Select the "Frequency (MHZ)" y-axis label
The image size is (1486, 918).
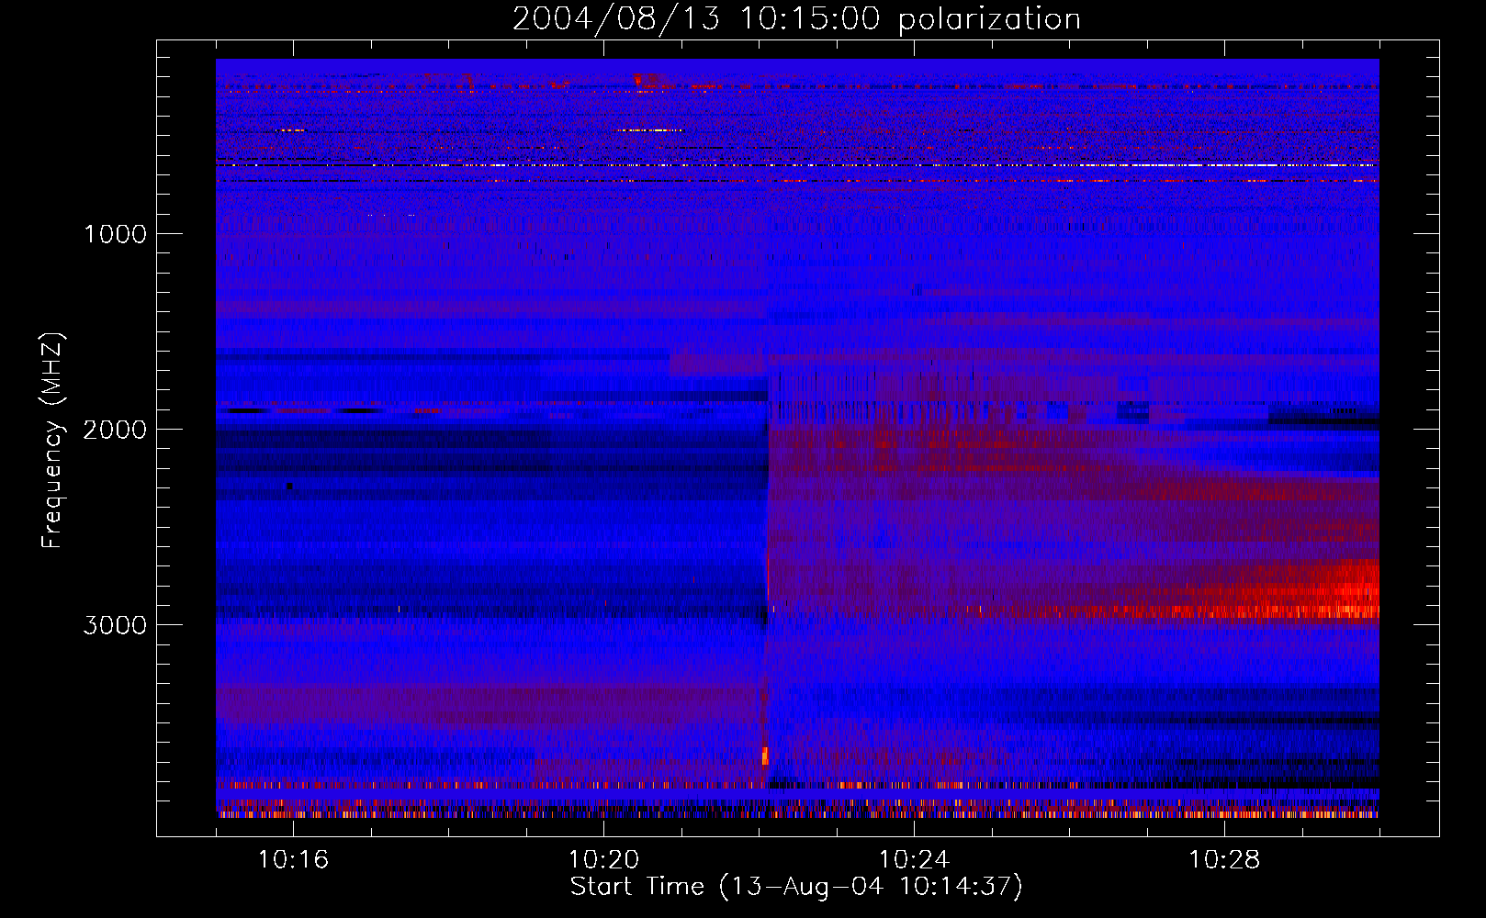tap(53, 441)
